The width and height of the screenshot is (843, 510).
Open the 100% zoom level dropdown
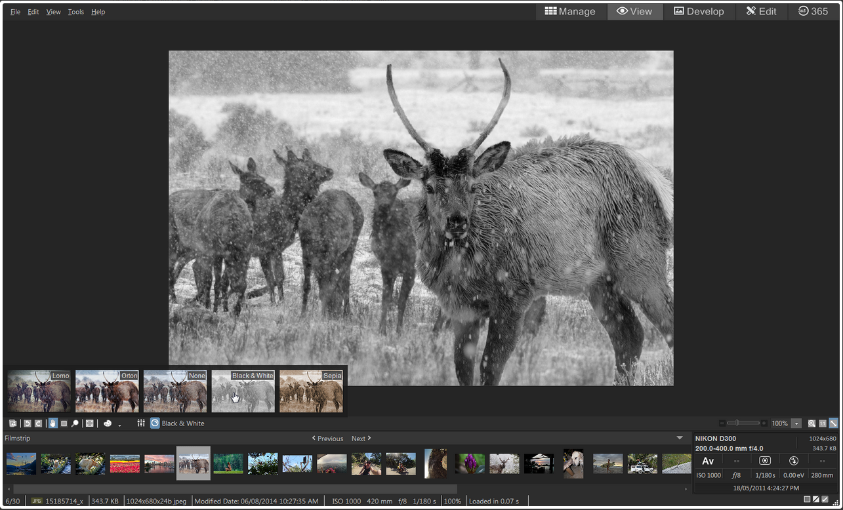tap(796, 423)
